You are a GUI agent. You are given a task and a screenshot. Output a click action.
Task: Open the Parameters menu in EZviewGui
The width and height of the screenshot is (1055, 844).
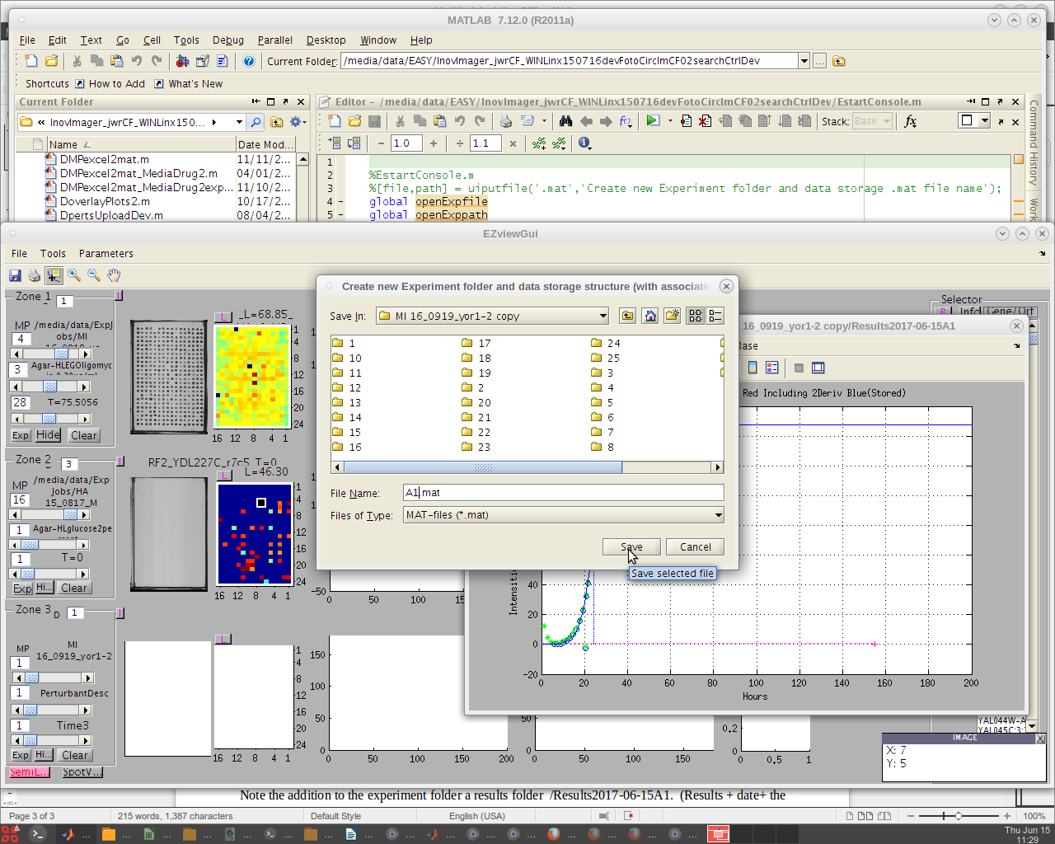[x=105, y=254]
